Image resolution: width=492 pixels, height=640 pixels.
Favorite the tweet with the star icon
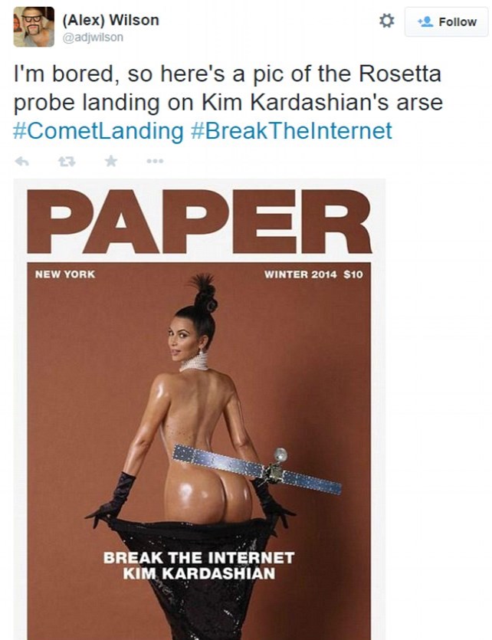pos(110,161)
